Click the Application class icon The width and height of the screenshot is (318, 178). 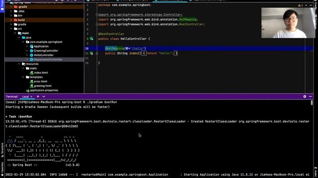[x=31, y=46]
